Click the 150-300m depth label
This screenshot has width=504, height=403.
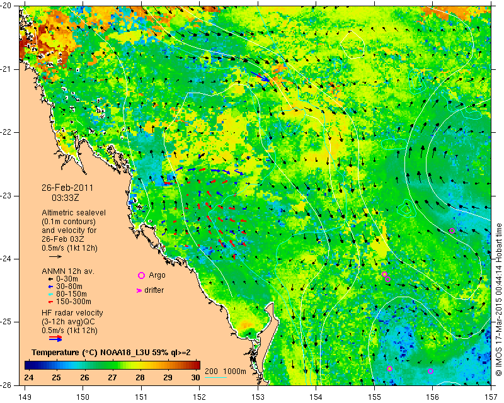[73, 302]
